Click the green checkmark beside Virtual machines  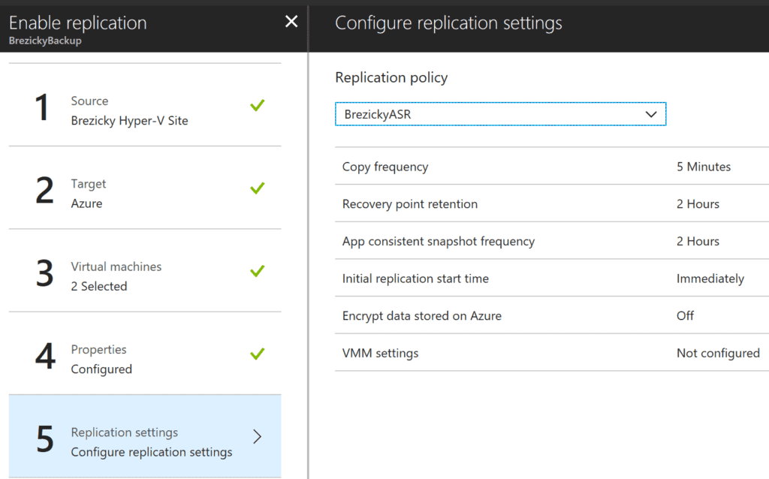257,270
